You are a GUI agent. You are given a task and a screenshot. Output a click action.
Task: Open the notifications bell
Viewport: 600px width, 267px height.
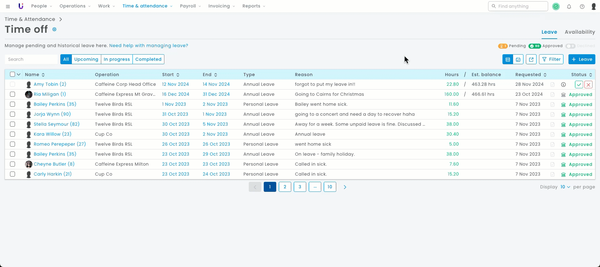tap(569, 6)
